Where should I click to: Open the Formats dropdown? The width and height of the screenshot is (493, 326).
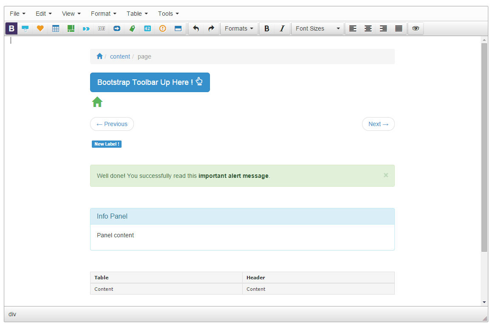tap(239, 28)
